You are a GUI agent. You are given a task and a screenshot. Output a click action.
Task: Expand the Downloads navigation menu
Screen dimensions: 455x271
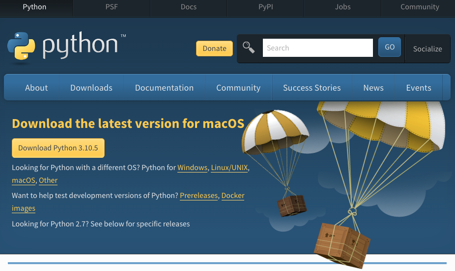click(x=91, y=88)
